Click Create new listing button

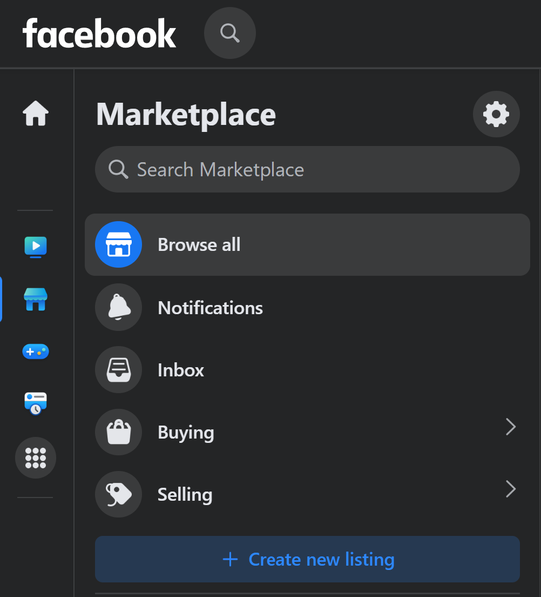pyautogui.click(x=307, y=559)
